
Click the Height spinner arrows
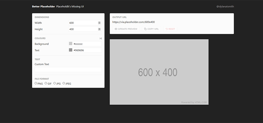(99, 29)
